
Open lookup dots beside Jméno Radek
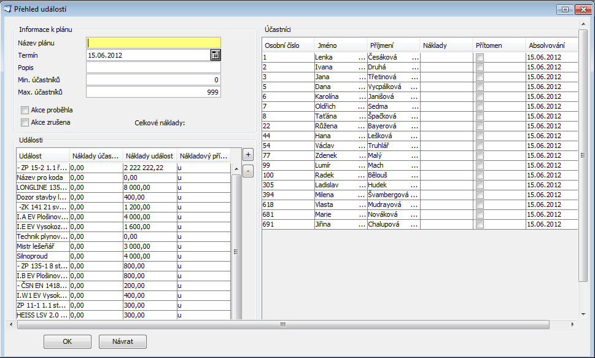[361, 175]
